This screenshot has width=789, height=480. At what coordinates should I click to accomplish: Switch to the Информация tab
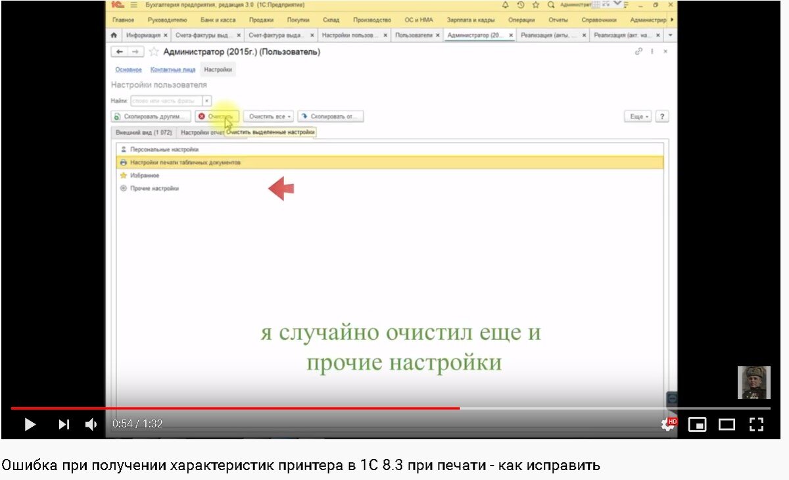tap(142, 35)
